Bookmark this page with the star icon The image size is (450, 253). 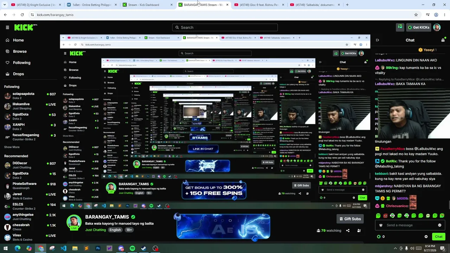tap(416, 15)
